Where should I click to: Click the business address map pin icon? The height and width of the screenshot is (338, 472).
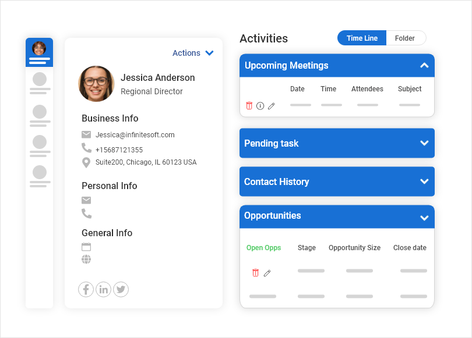(86, 162)
